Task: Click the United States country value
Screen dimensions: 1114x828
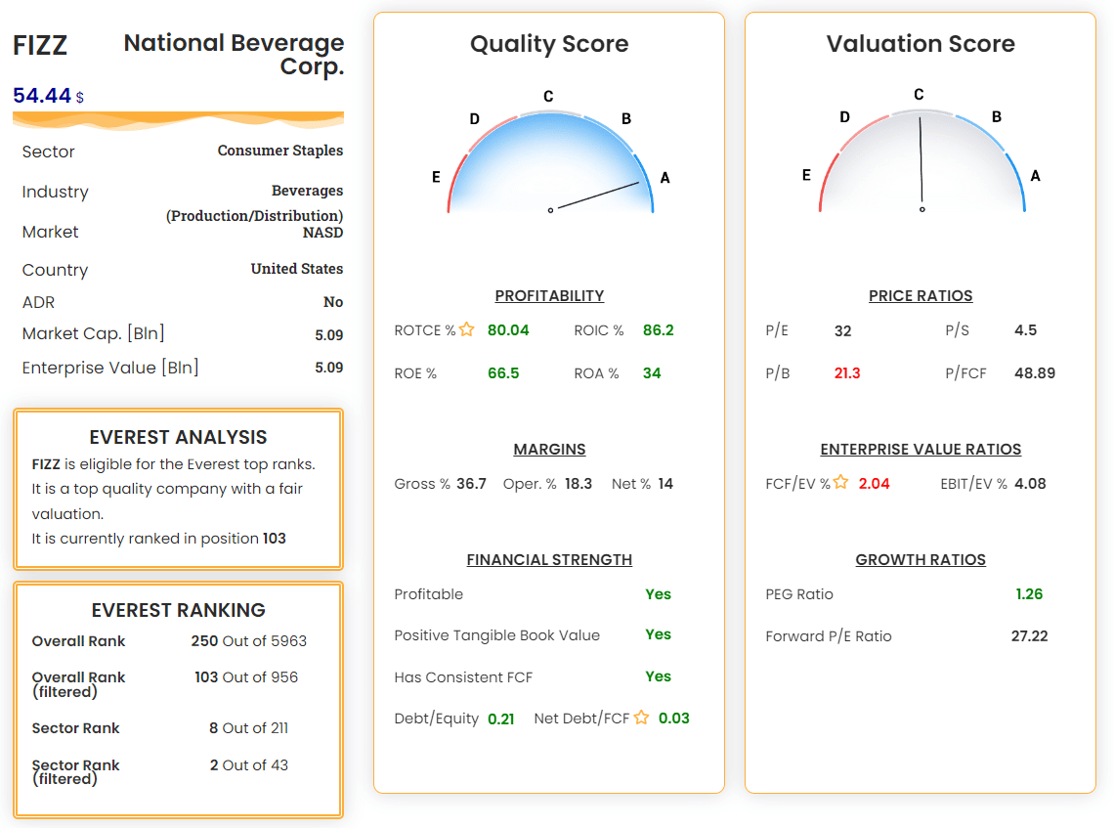Action: pyautogui.click(x=297, y=269)
